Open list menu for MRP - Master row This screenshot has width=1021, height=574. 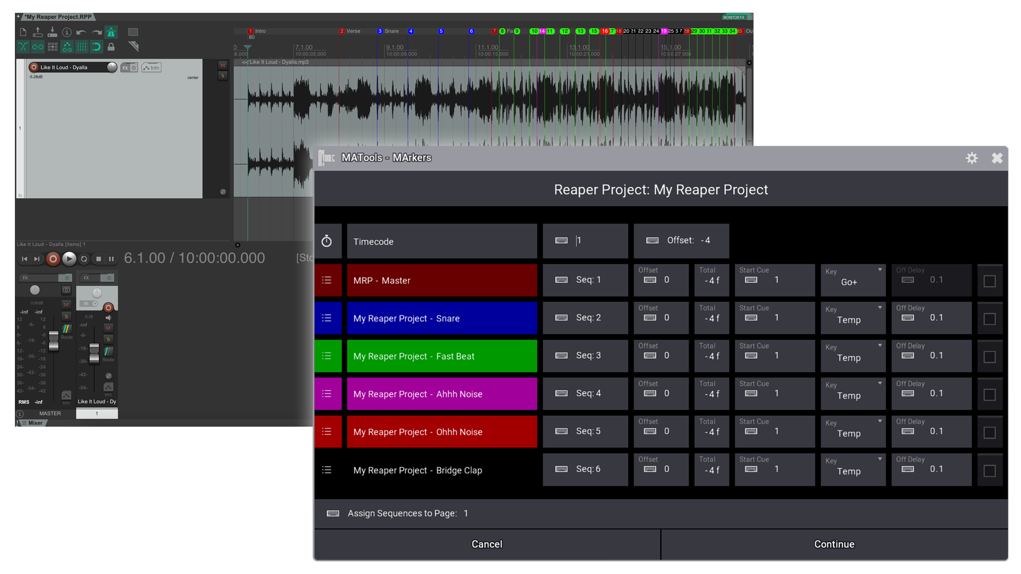tap(327, 280)
